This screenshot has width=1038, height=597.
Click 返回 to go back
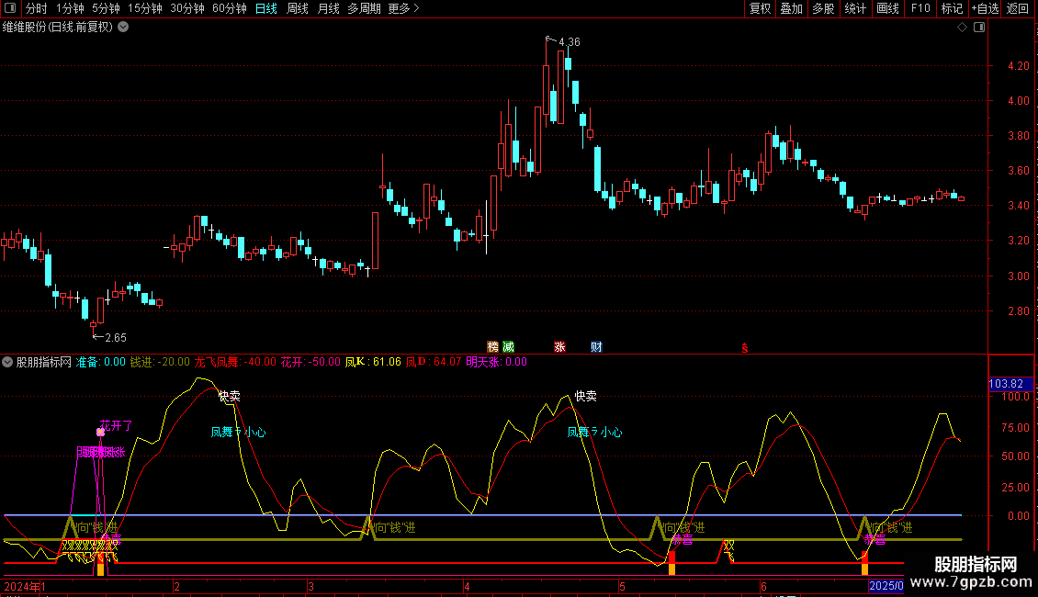(x=1018, y=8)
